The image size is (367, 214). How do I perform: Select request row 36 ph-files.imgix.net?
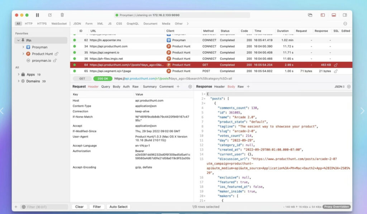pos(211,58)
